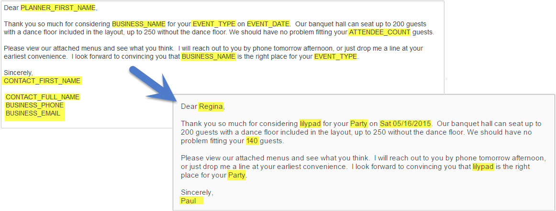Select highlighted name Regina in the result
The width and height of the screenshot is (556, 211).
[x=211, y=106]
